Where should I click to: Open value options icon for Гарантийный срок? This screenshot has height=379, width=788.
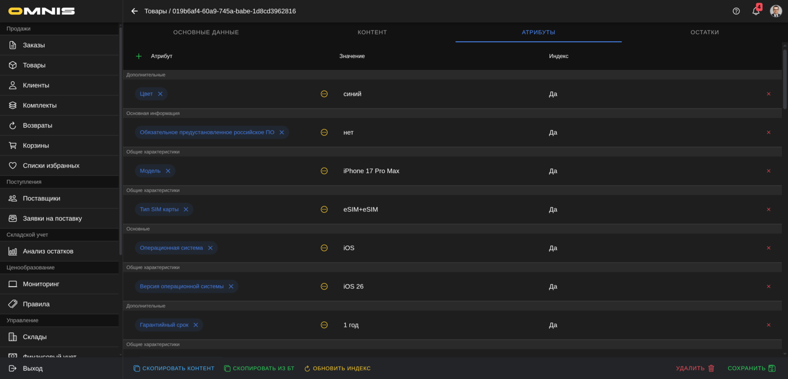(324, 325)
